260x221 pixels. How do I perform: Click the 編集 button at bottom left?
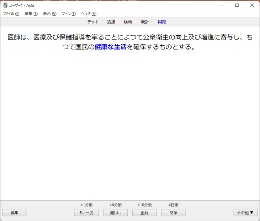click(x=15, y=213)
